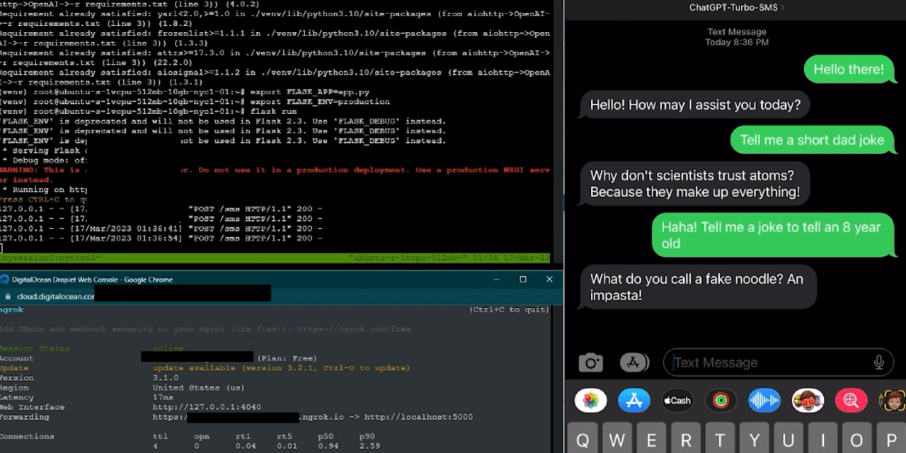Tap the microphone dictation icon
The image size is (906, 453).
pos(878,362)
